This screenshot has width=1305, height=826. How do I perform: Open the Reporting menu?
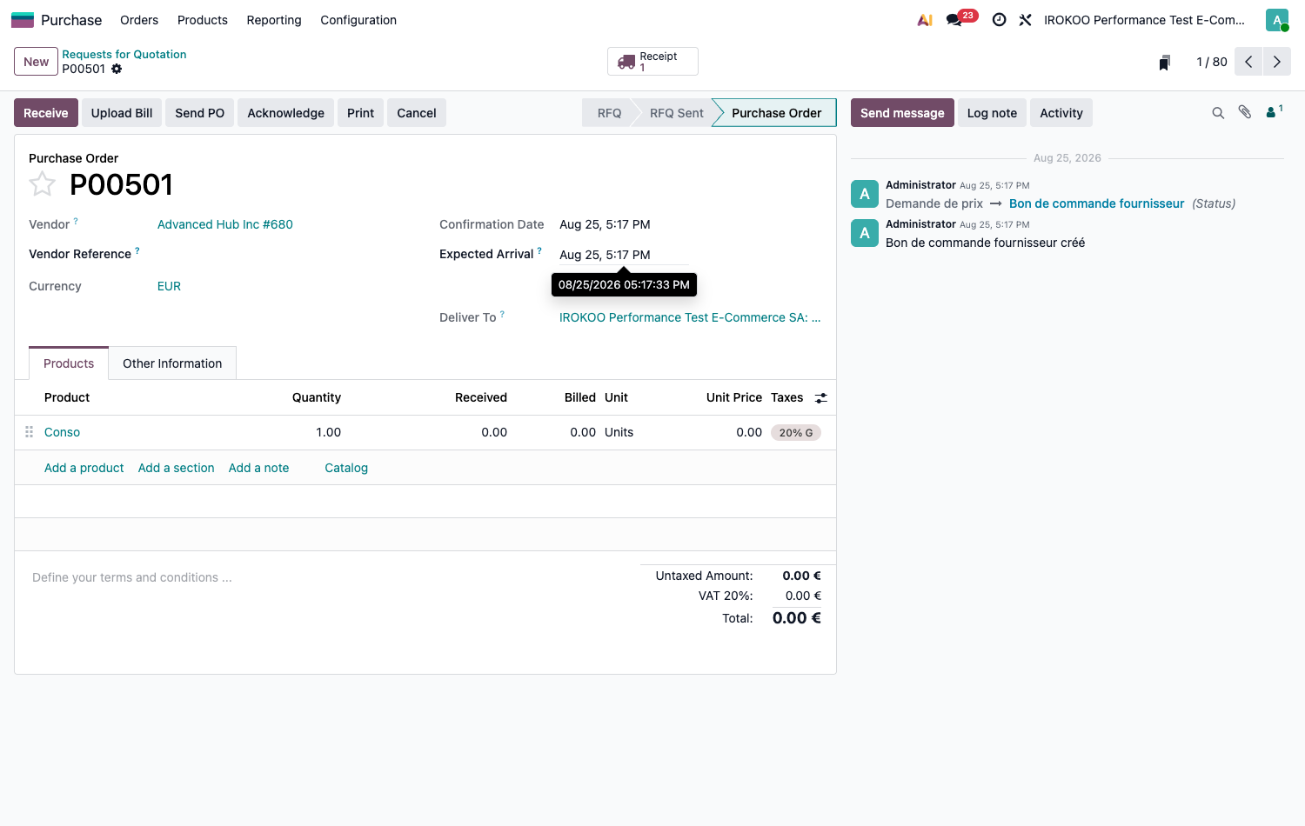click(274, 20)
